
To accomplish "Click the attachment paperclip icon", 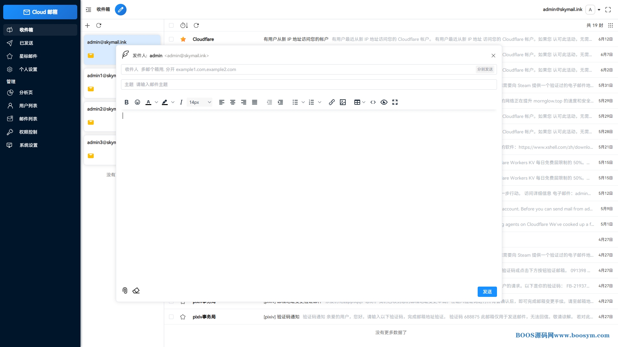I will coord(125,290).
